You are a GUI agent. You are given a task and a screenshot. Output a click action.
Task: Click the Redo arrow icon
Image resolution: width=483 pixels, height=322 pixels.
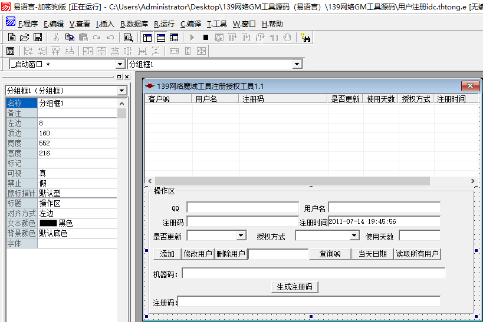coord(97,38)
